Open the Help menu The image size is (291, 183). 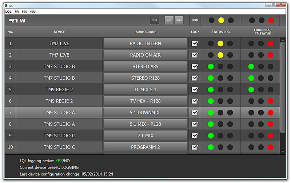click(32, 12)
